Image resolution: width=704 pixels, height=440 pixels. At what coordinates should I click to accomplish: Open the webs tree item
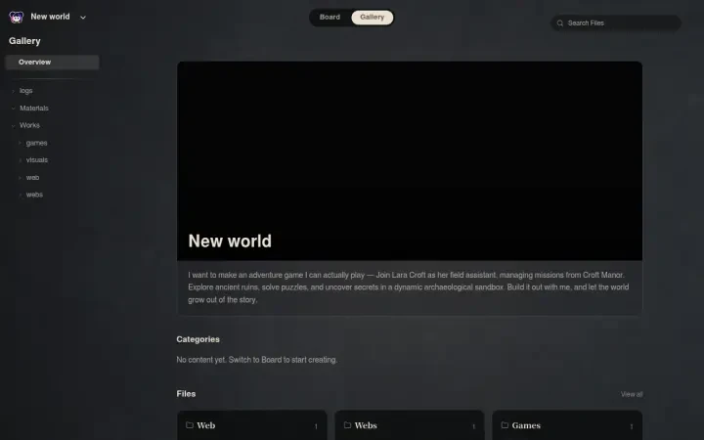(x=34, y=195)
